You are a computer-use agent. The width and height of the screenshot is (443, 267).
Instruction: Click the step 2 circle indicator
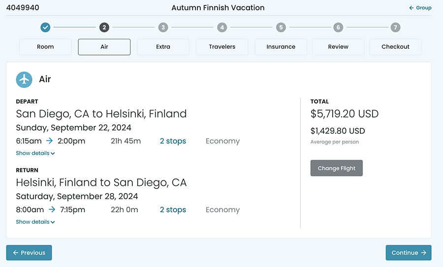point(104,28)
